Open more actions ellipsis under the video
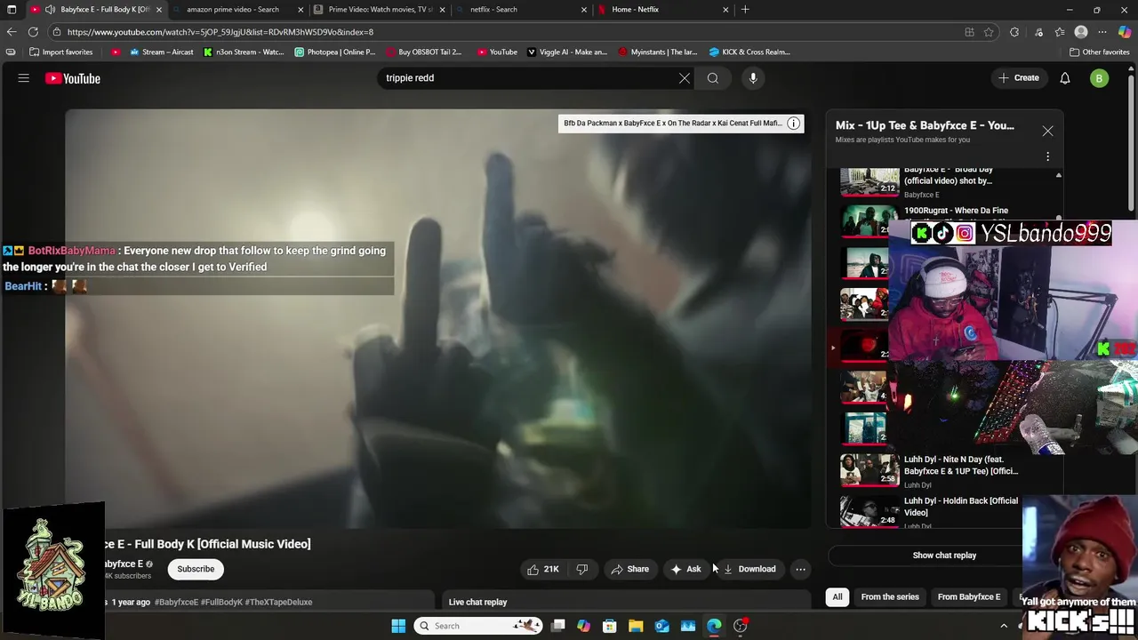Image resolution: width=1138 pixels, height=640 pixels. 800,569
